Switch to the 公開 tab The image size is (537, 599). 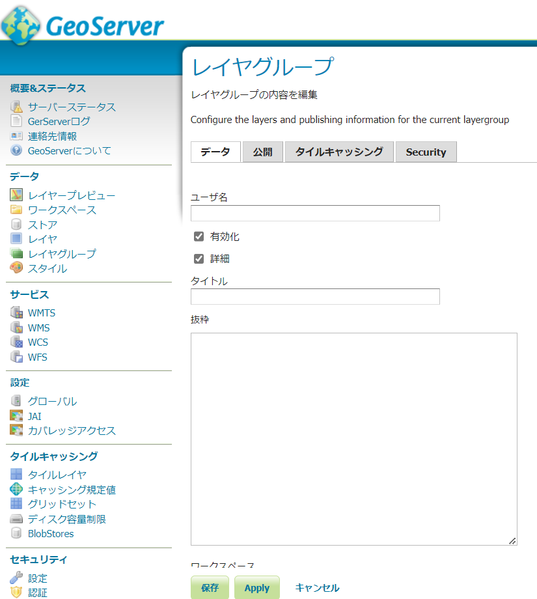[x=263, y=152]
